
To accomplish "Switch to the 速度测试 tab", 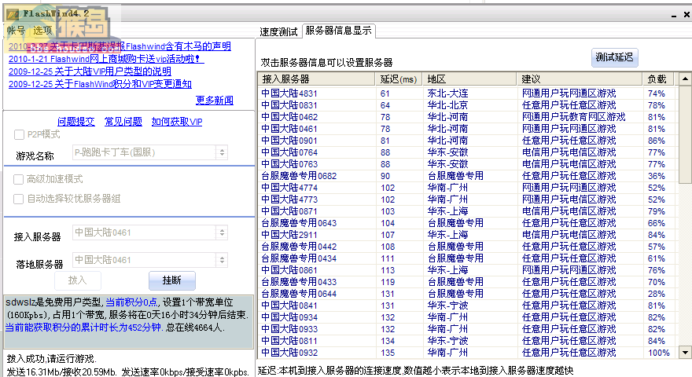I will pos(278,31).
